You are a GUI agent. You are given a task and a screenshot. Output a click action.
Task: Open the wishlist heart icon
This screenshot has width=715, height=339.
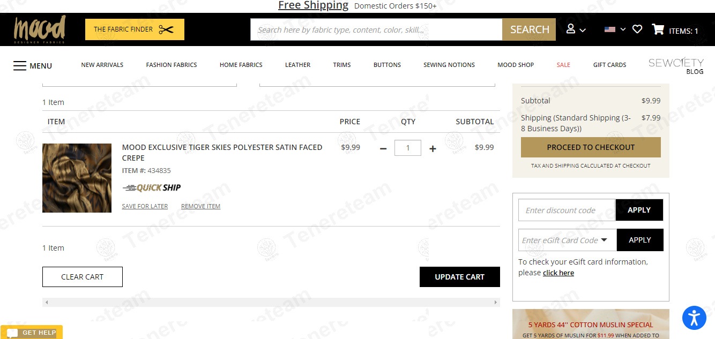point(637,29)
